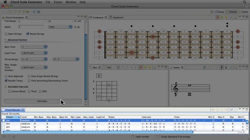Toggle the Double Tones checkbox
Viewport: 250px width, 140px height.
pyautogui.click(x=6, y=80)
